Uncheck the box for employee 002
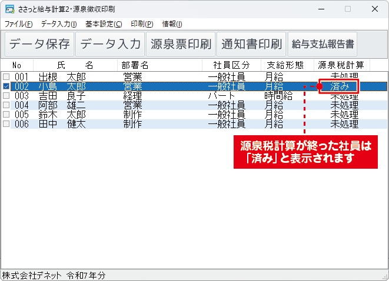The height and width of the screenshot is (281, 389). 6,86
